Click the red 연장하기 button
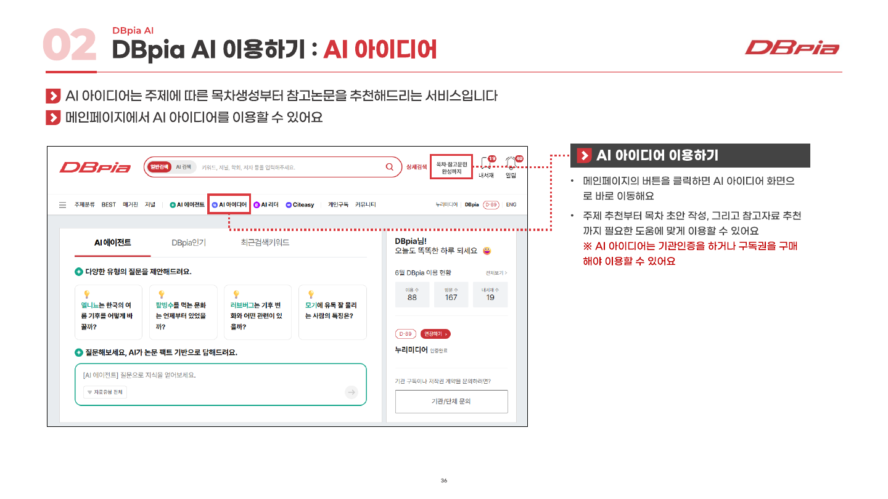Image resolution: width=888 pixels, height=499 pixels. [x=435, y=334]
